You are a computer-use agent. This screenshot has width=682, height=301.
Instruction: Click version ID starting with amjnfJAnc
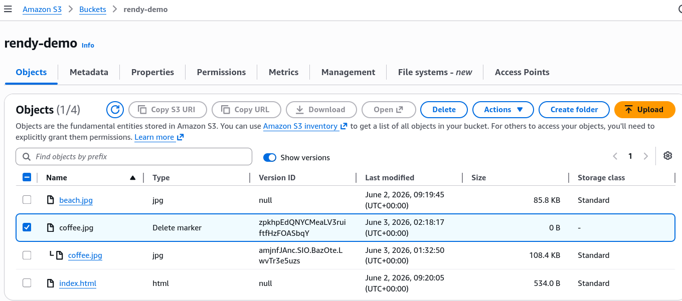click(x=301, y=255)
